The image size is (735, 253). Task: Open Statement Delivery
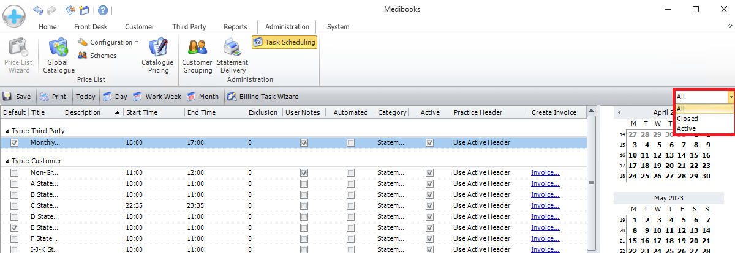coord(232,56)
